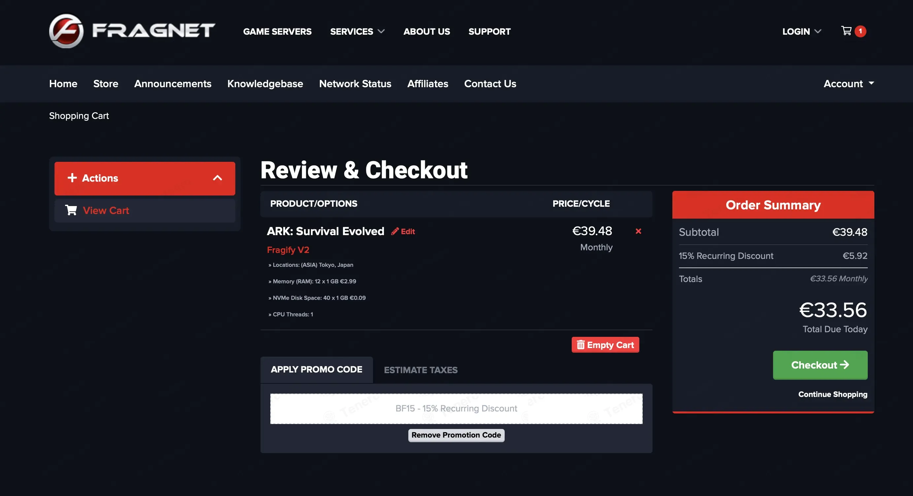Collapse the Actions panel chevron
Viewport: 913px width, 496px height.
[x=217, y=178]
